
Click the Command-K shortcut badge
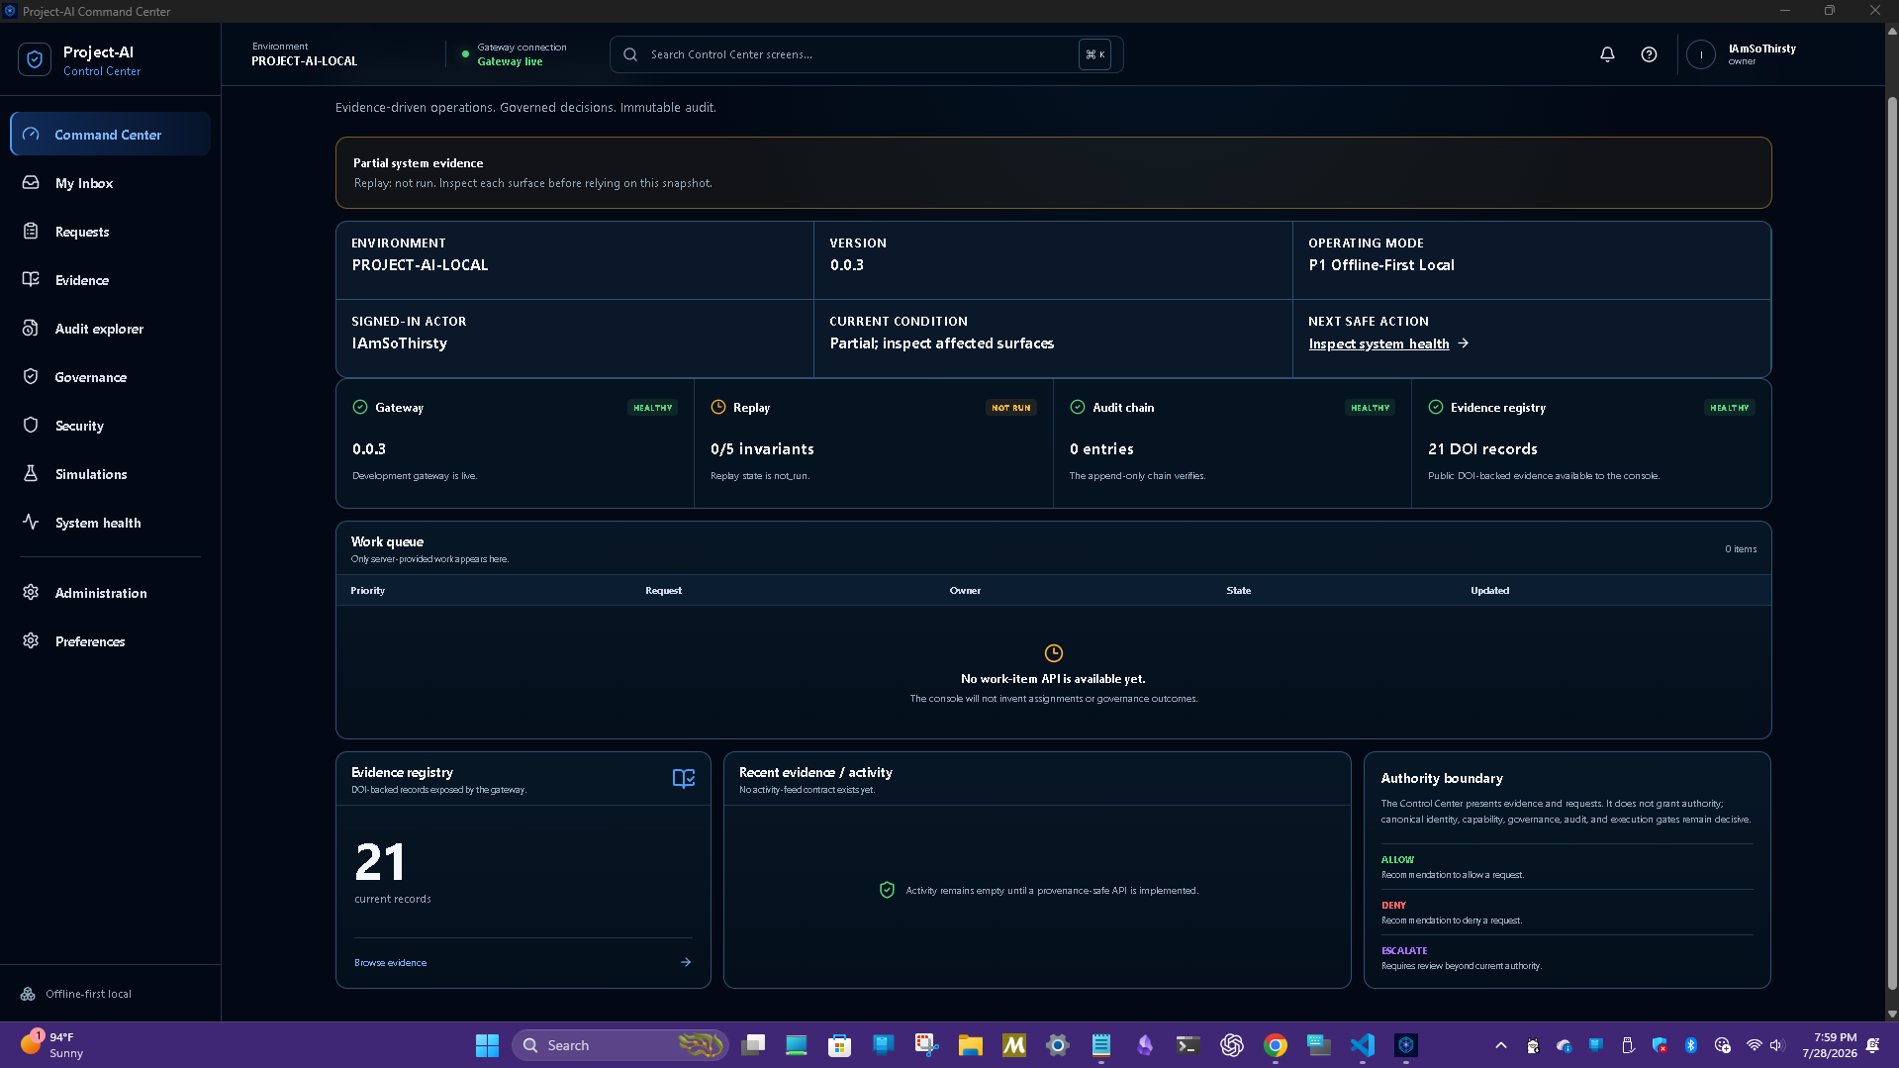pyautogui.click(x=1094, y=54)
